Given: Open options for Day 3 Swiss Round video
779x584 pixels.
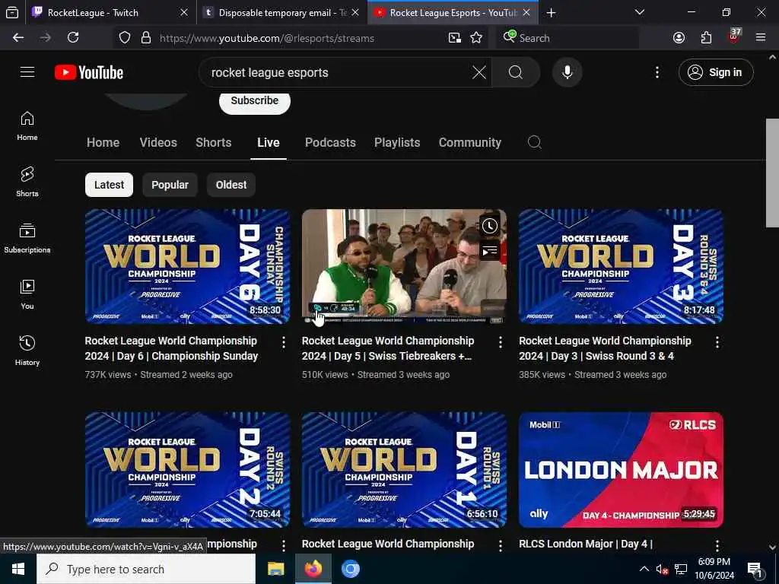Looking at the screenshot, I should (x=717, y=342).
